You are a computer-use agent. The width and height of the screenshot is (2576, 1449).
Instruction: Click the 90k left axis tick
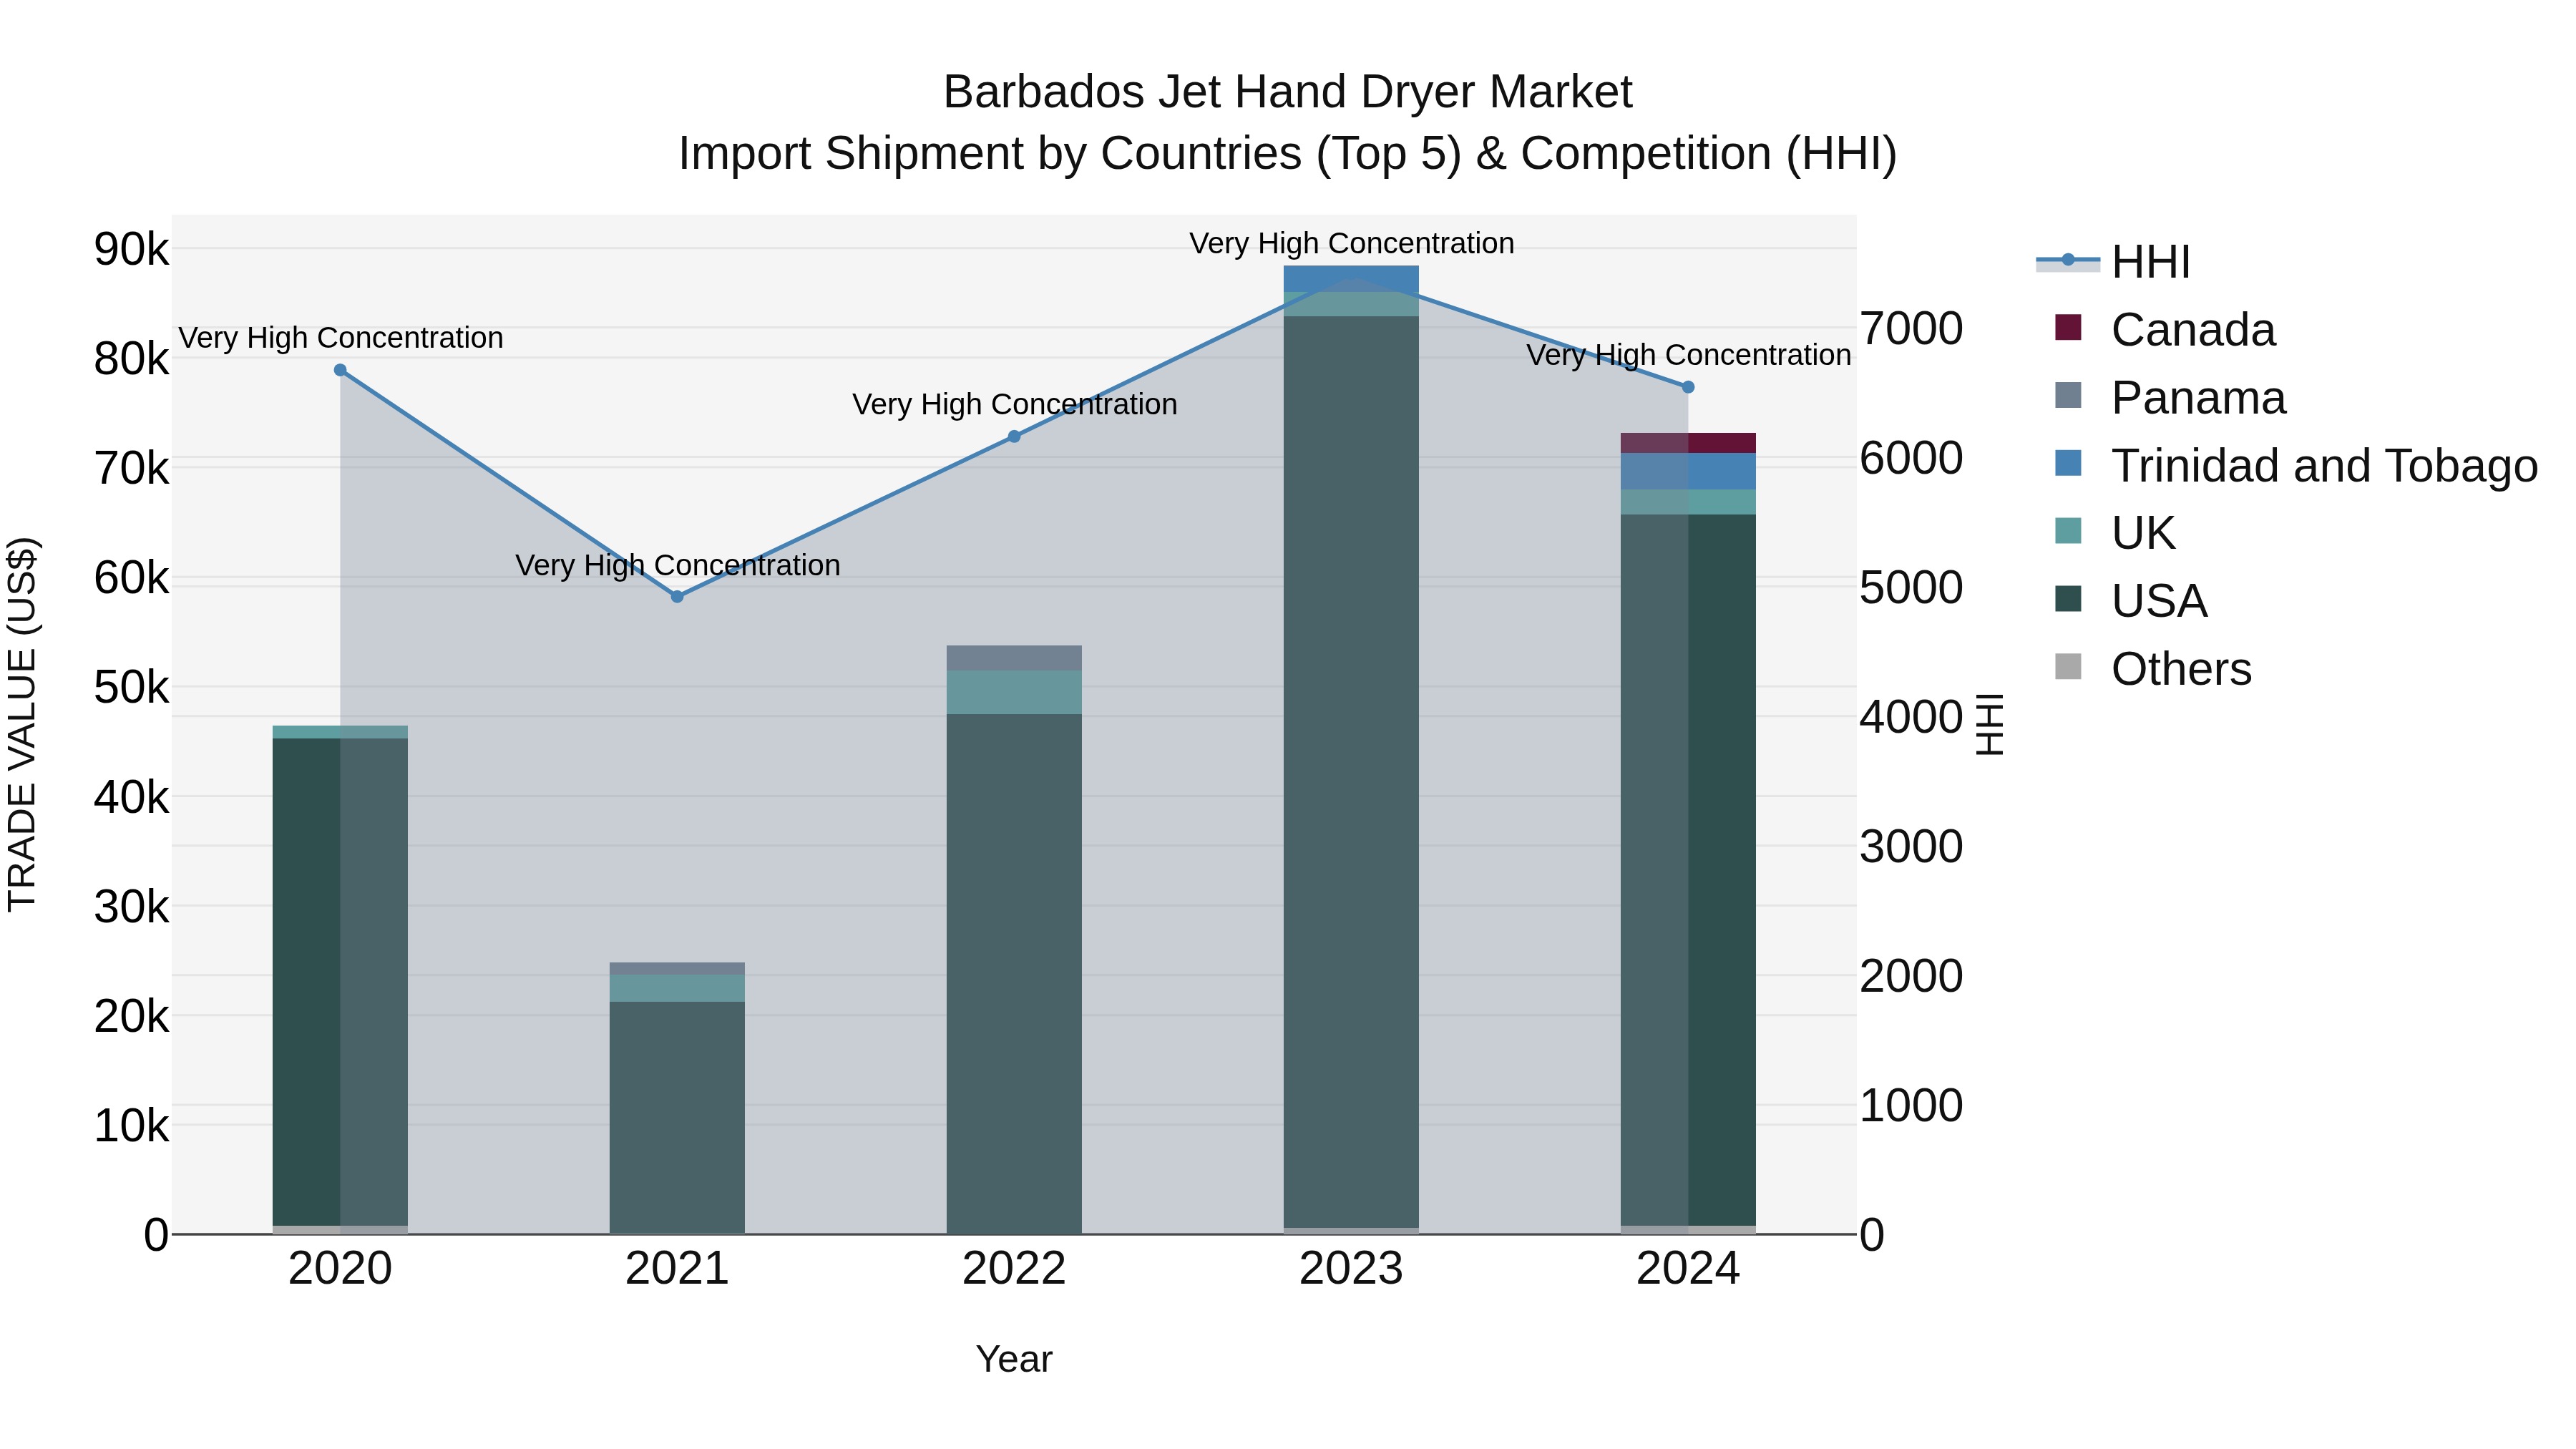132,249
